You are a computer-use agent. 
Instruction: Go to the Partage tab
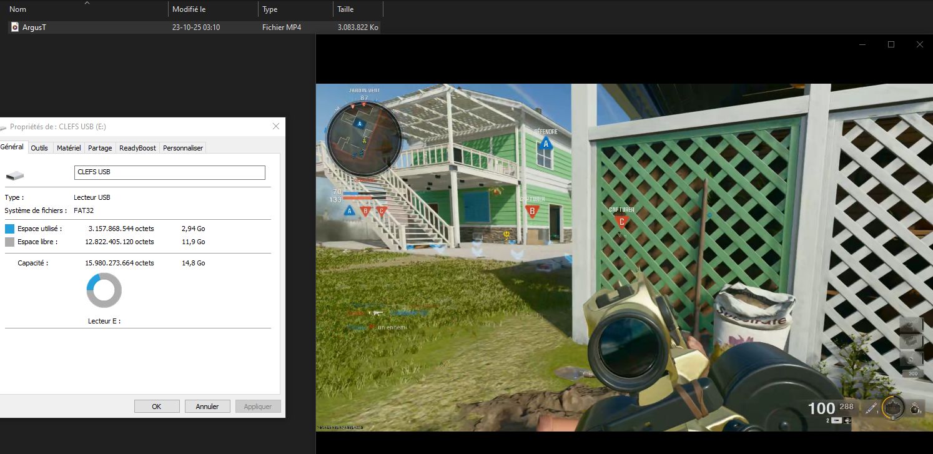coord(100,148)
